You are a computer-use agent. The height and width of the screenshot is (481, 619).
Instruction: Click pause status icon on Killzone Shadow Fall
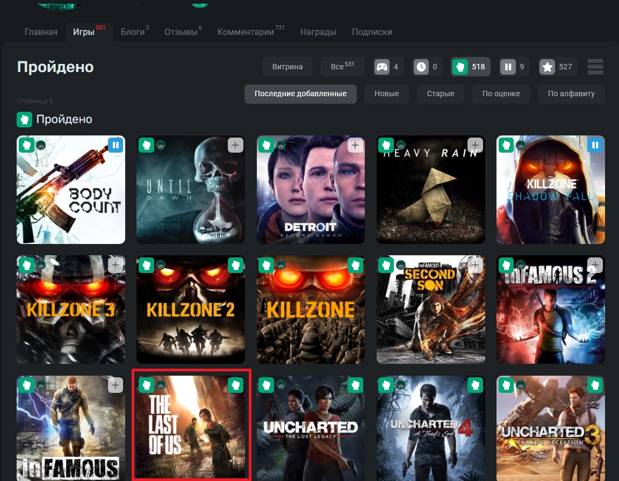(595, 145)
